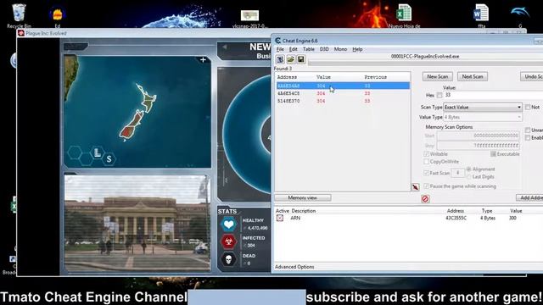Toggle the CopyOnWrite checkbox

tap(426, 162)
